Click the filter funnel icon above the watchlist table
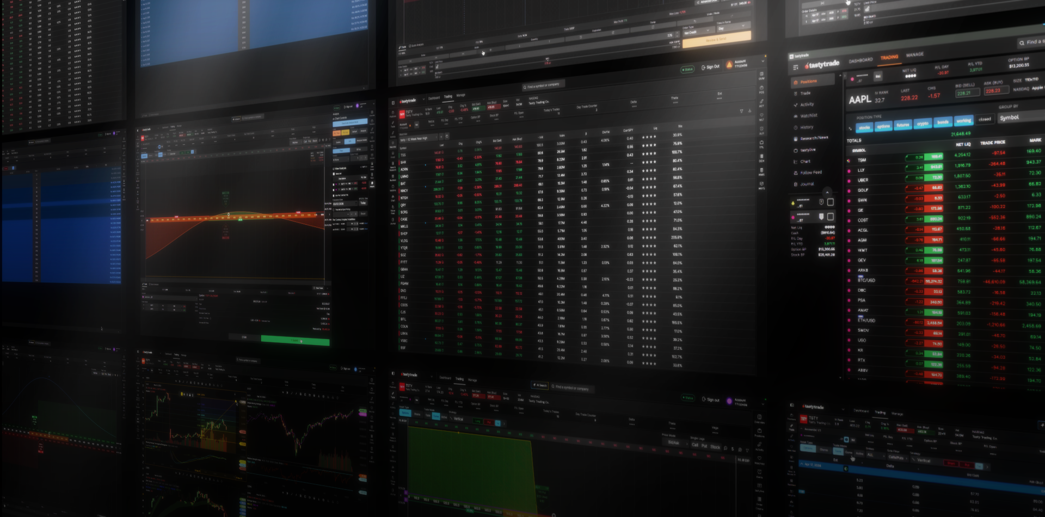The width and height of the screenshot is (1045, 517). tap(741, 111)
